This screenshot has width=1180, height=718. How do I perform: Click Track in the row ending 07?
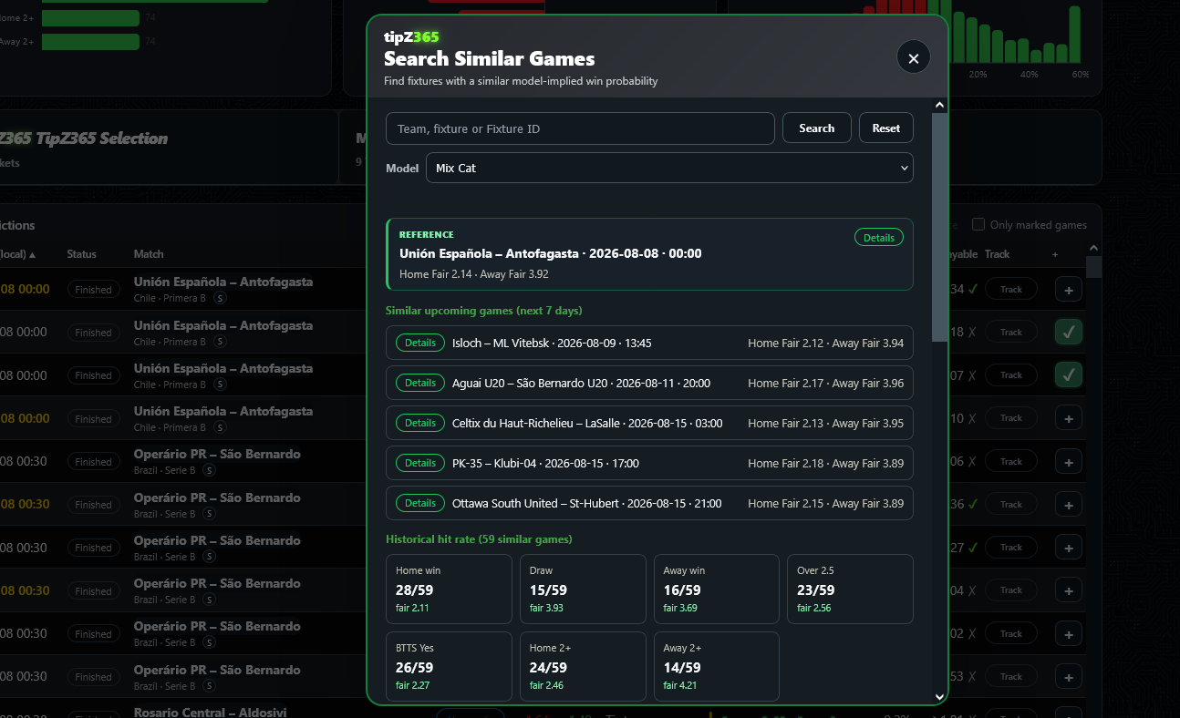tap(1010, 374)
